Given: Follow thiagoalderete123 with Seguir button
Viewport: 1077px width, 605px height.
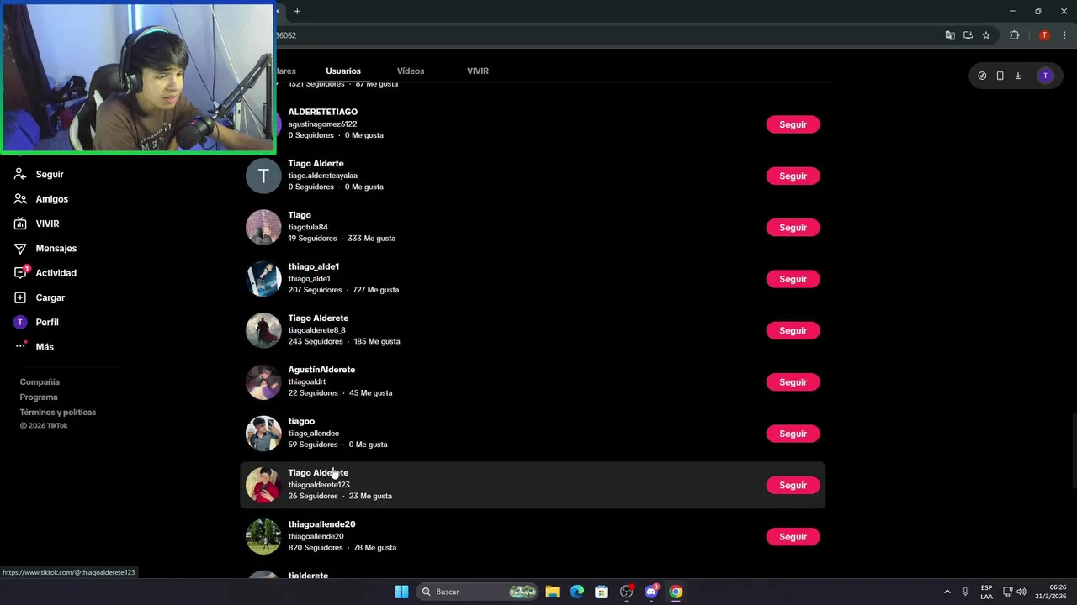Looking at the screenshot, I should coord(793,485).
